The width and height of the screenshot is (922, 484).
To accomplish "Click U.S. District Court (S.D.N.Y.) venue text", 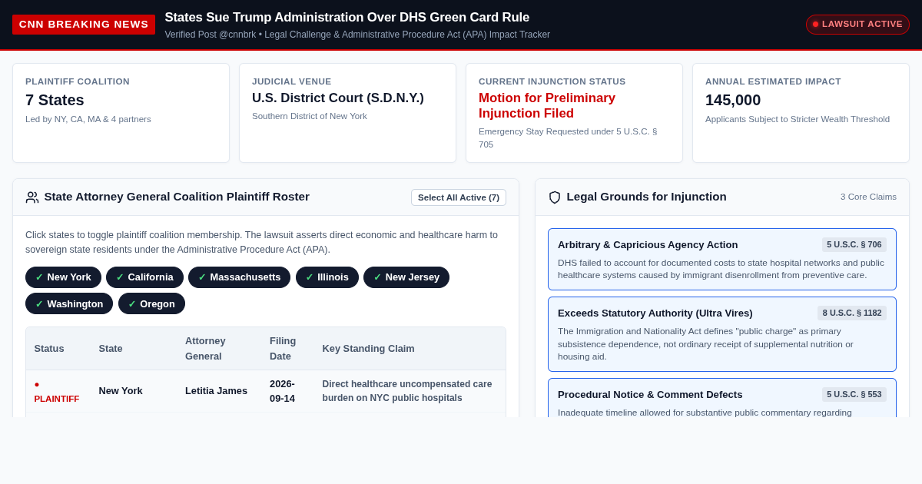I will coord(338,98).
